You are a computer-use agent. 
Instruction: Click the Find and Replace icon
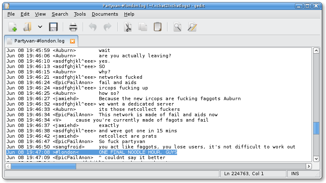point(192,27)
